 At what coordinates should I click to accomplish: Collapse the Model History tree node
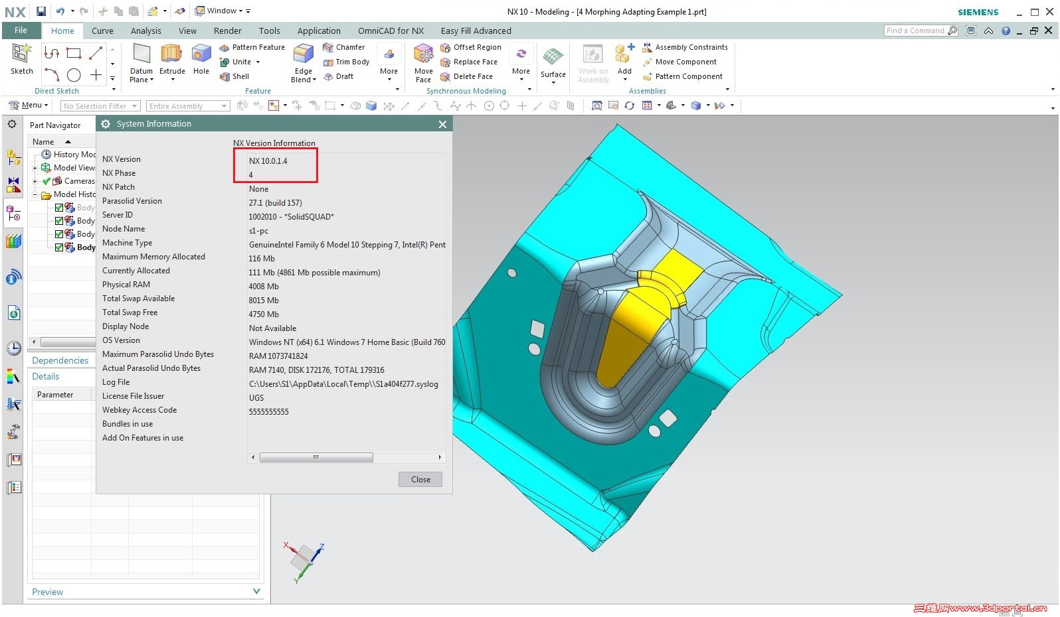(x=35, y=194)
